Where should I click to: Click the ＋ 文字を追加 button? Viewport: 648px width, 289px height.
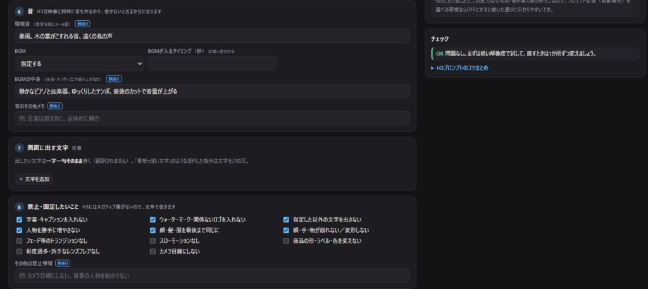34,179
